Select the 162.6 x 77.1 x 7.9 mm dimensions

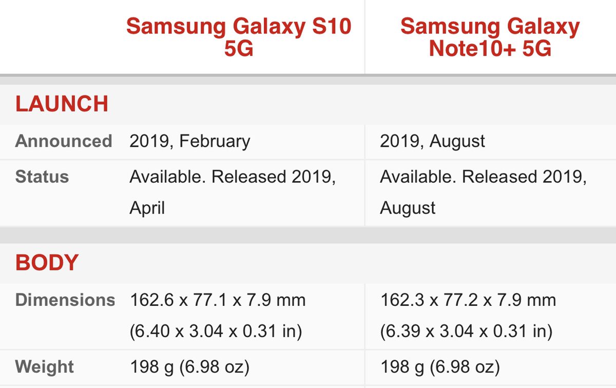[x=218, y=300]
